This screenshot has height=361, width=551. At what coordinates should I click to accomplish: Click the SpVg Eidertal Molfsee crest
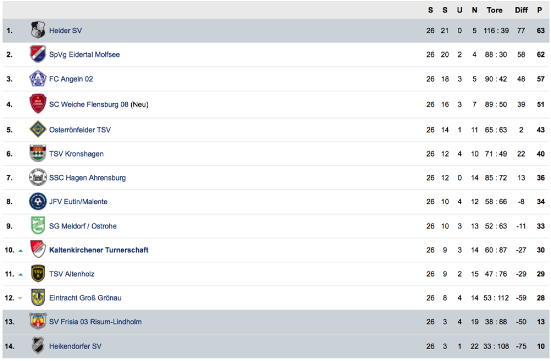tap(38, 54)
